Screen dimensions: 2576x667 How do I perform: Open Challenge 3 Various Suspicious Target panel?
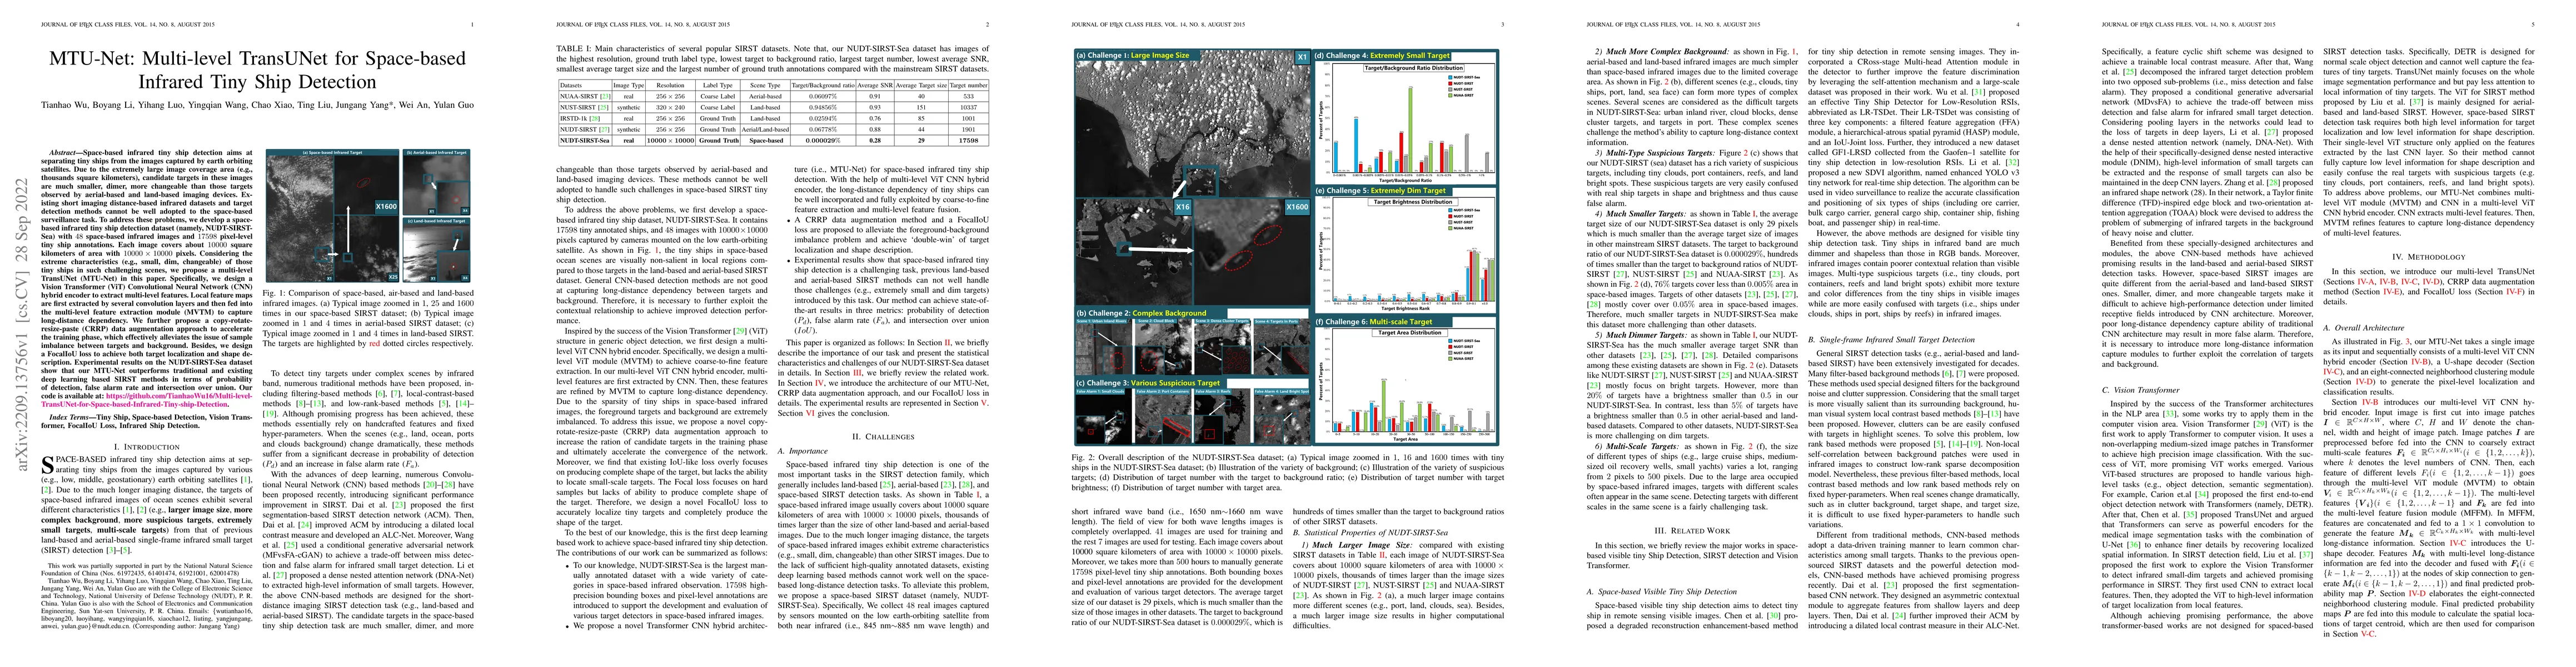1192,411
